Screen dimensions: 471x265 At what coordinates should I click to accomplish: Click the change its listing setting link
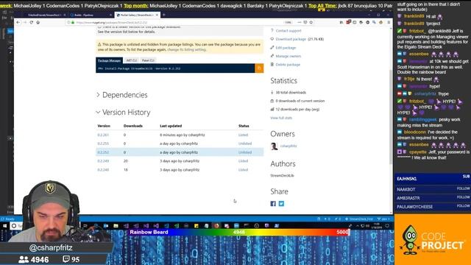(x=186, y=49)
